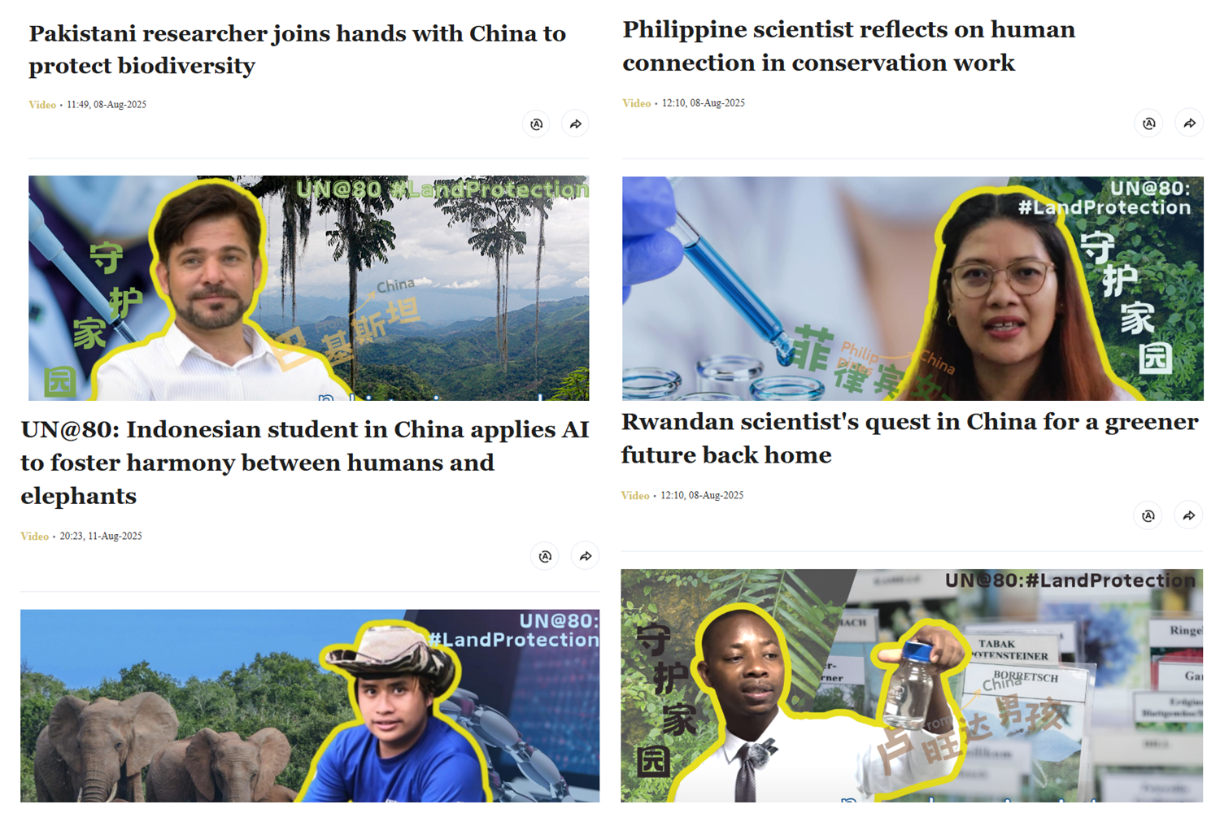Open headline 'Philippine scientist reflects on human connection'
The image size is (1220, 813).
[x=848, y=46]
